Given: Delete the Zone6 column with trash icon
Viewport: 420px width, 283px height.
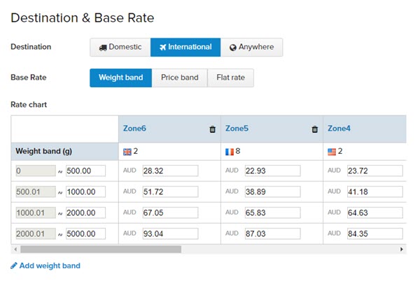Looking at the screenshot, I should tap(212, 129).
